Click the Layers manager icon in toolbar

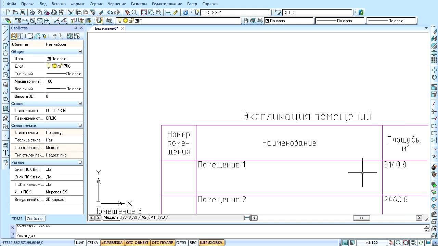pos(109,21)
